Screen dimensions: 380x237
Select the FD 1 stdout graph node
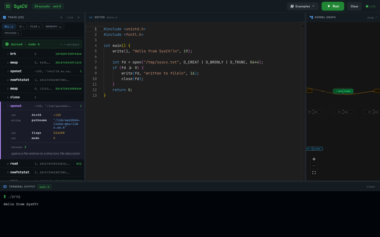click(x=343, y=112)
